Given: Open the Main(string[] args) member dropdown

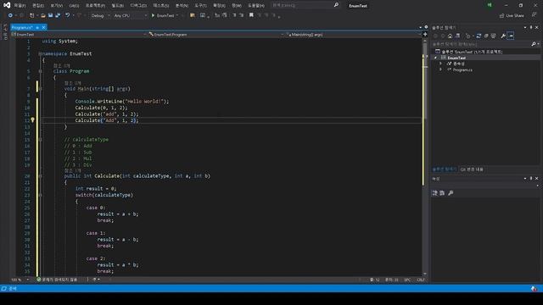Looking at the screenshot, I should click(x=353, y=35).
